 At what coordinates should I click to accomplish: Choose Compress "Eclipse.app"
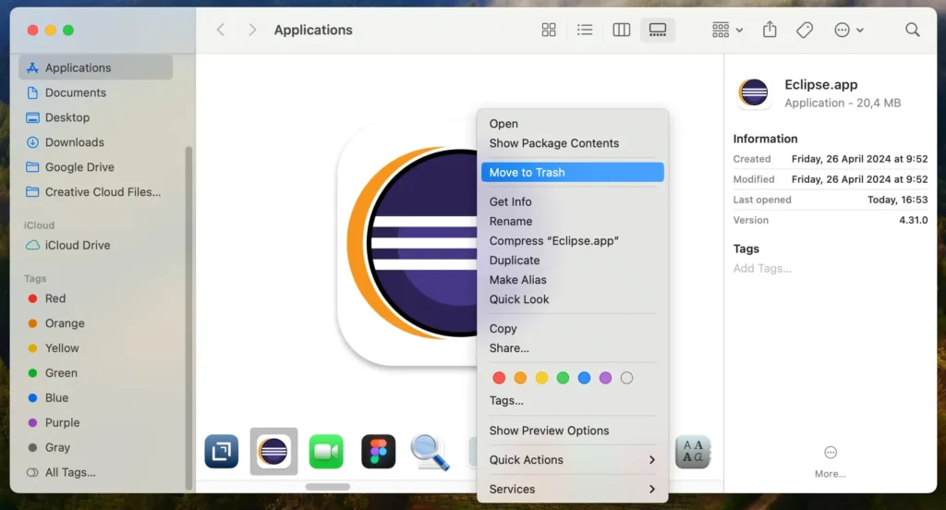click(573, 241)
